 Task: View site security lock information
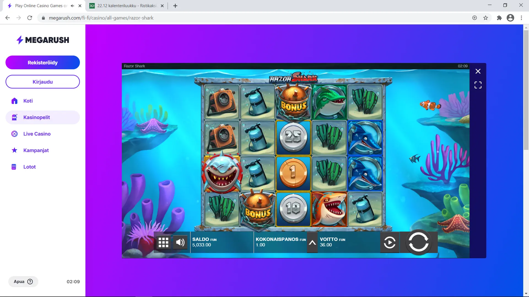point(43,18)
